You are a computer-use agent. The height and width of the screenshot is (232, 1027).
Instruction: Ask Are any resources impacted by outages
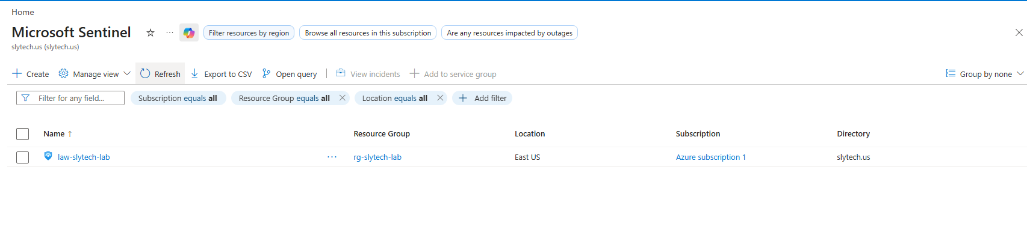pyautogui.click(x=509, y=33)
